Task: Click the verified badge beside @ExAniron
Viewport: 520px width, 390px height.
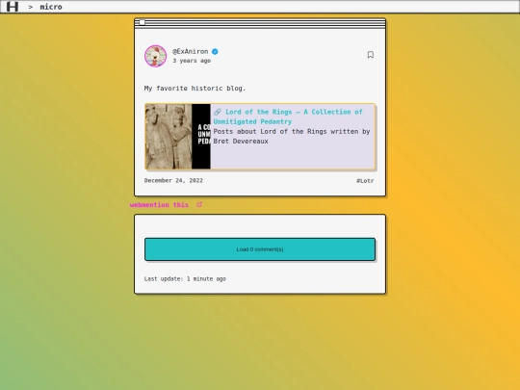Action: [215, 51]
